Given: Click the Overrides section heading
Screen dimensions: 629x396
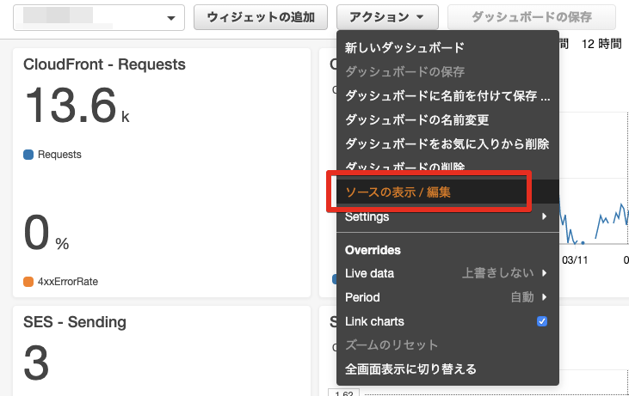Looking at the screenshot, I should click(373, 250).
